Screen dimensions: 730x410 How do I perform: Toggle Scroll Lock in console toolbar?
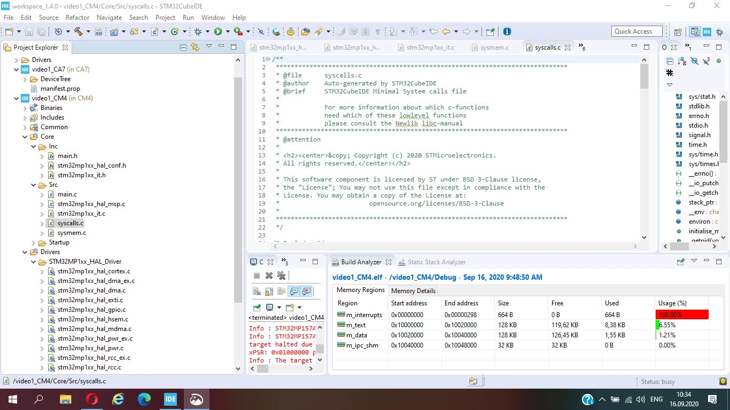coord(269,291)
